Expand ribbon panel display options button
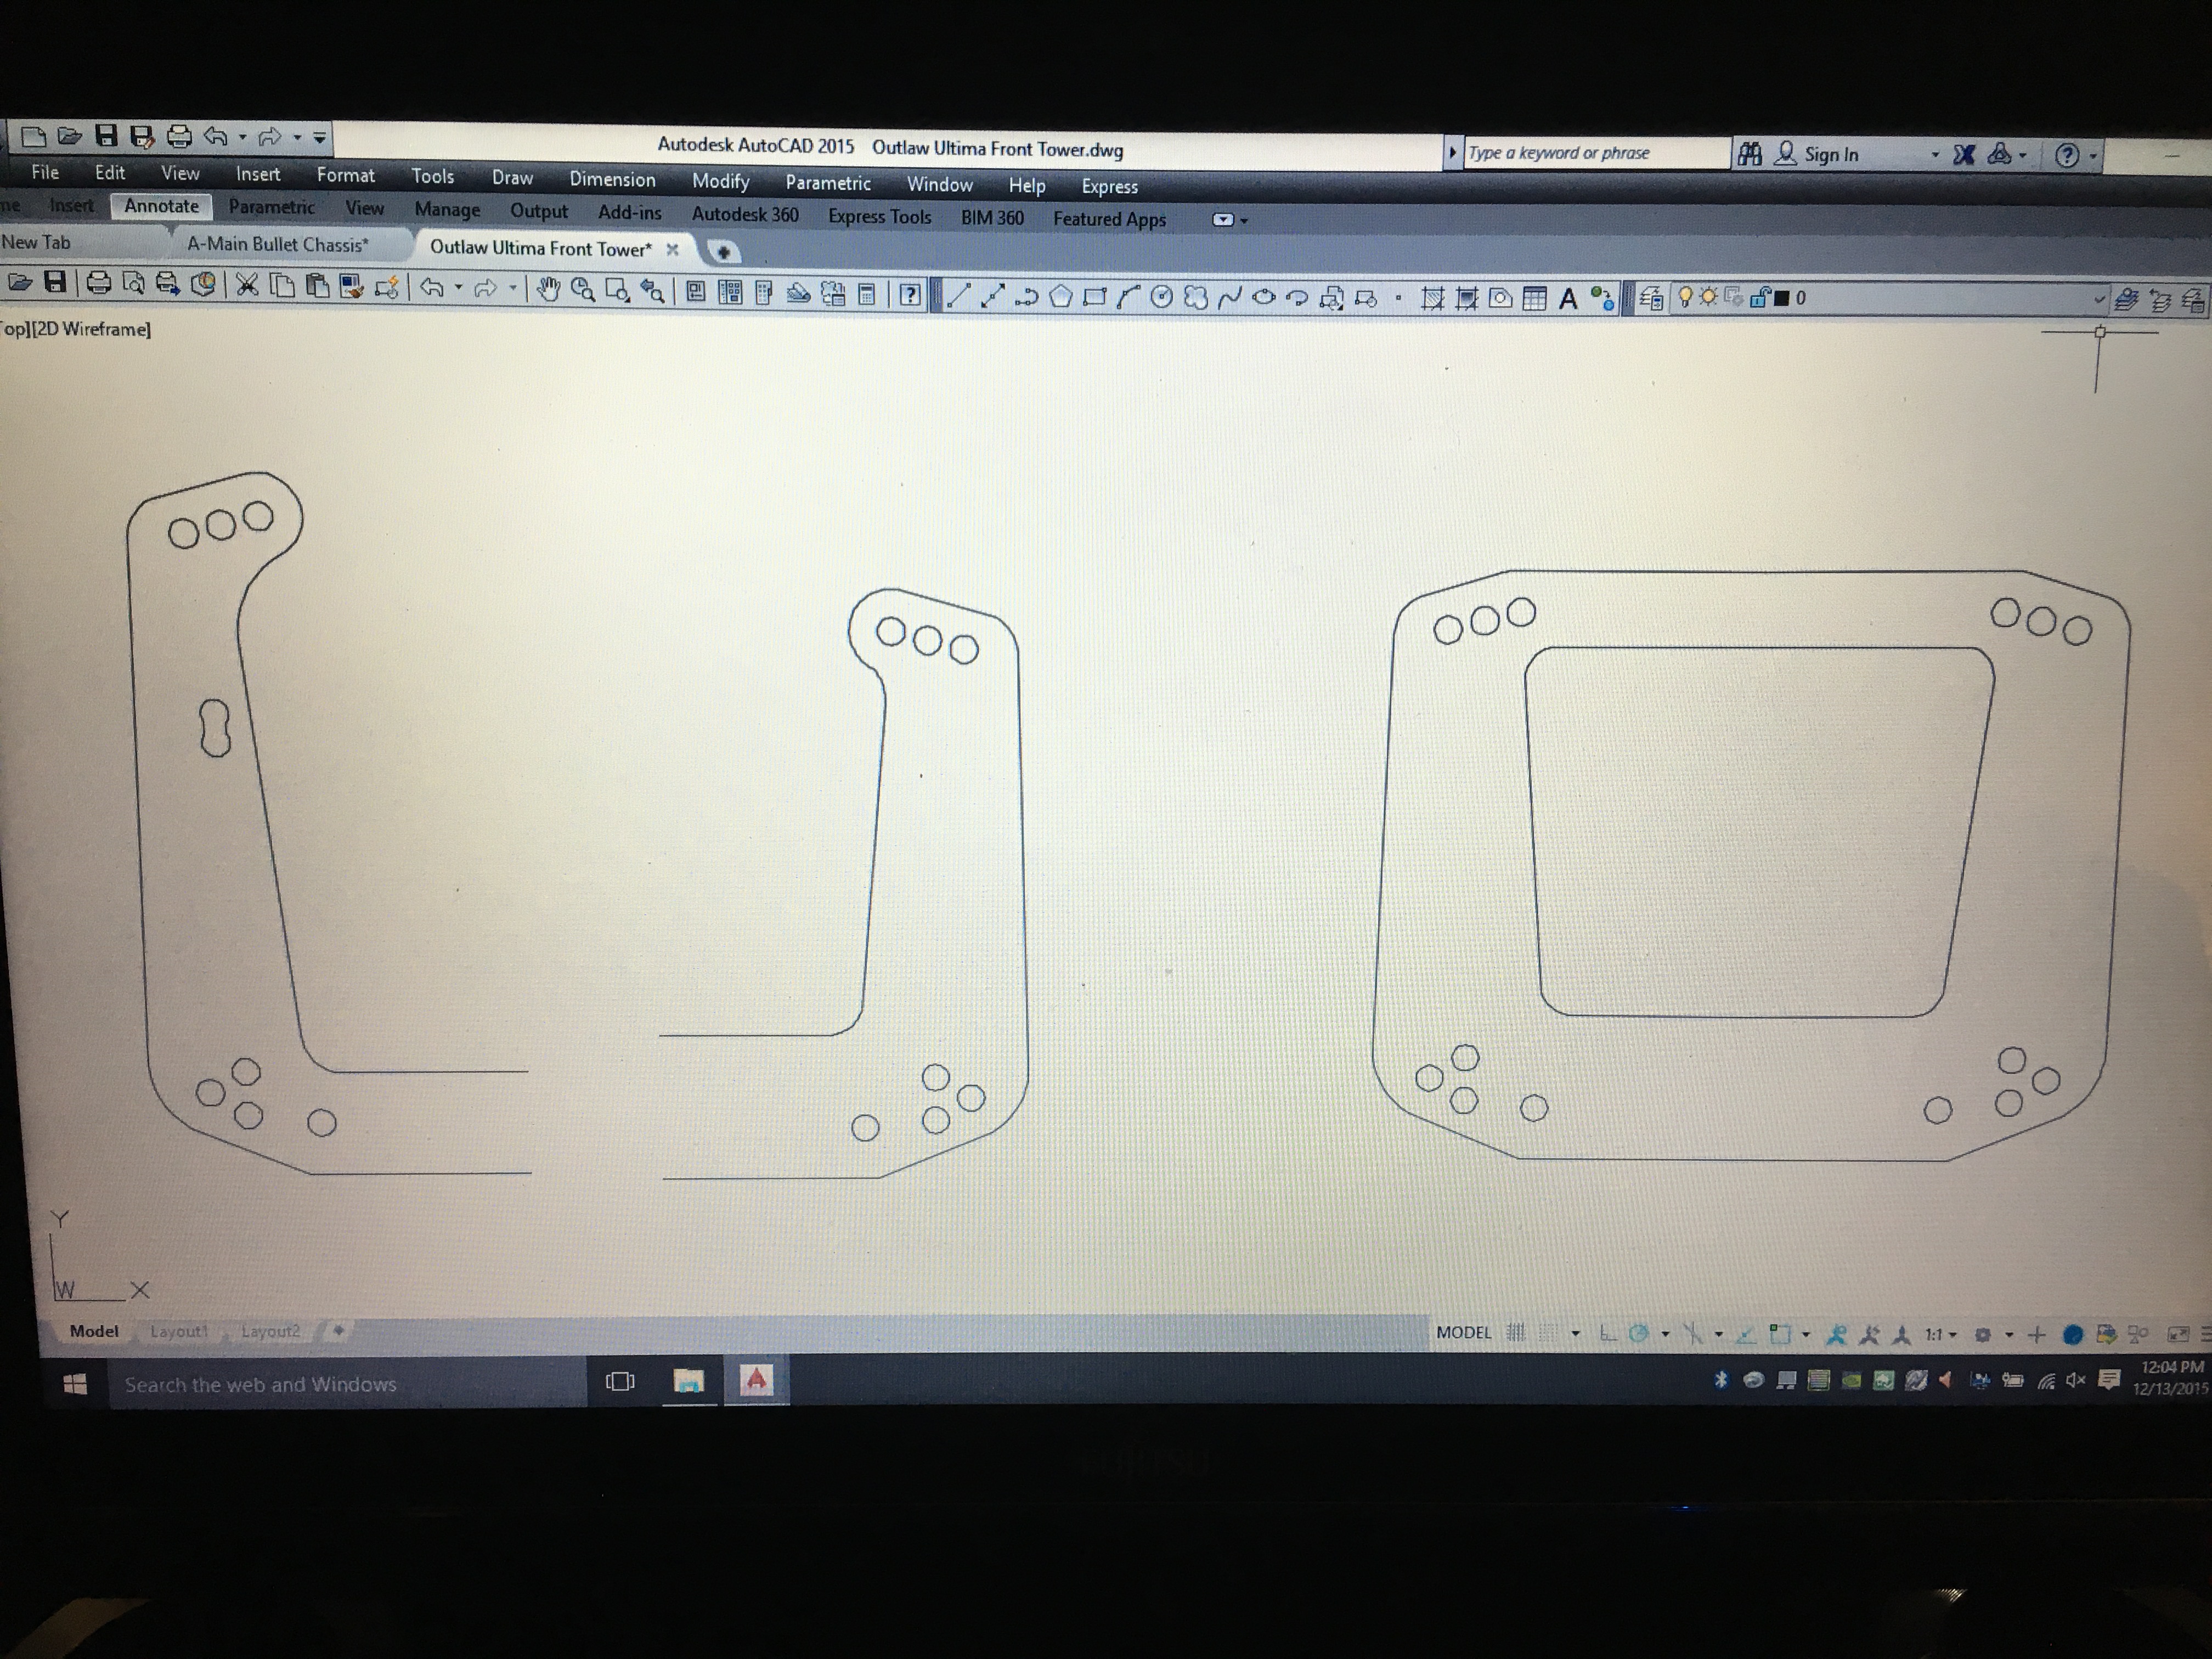The width and height of the screenshot is (2212, 1659). 1223,219
